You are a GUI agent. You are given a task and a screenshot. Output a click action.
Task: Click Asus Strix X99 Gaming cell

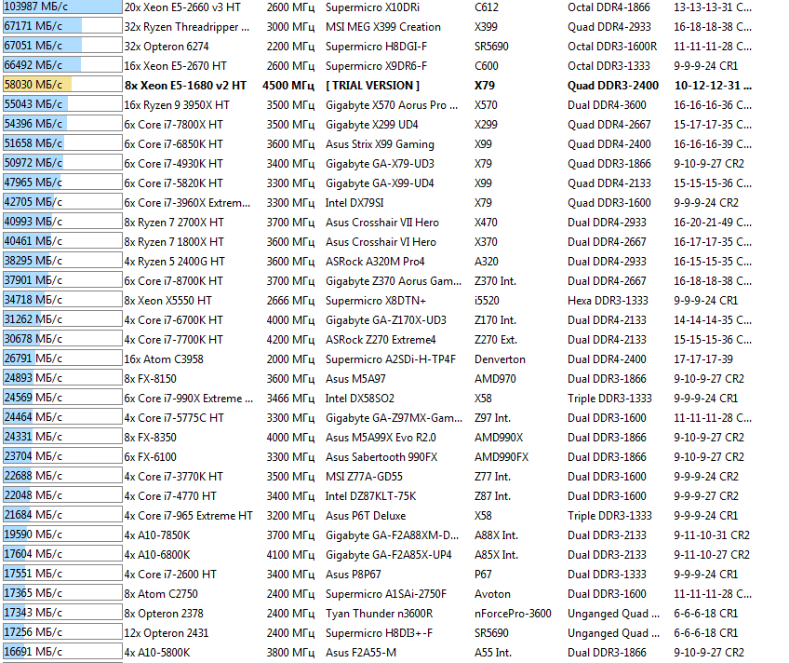click(380, 144)
